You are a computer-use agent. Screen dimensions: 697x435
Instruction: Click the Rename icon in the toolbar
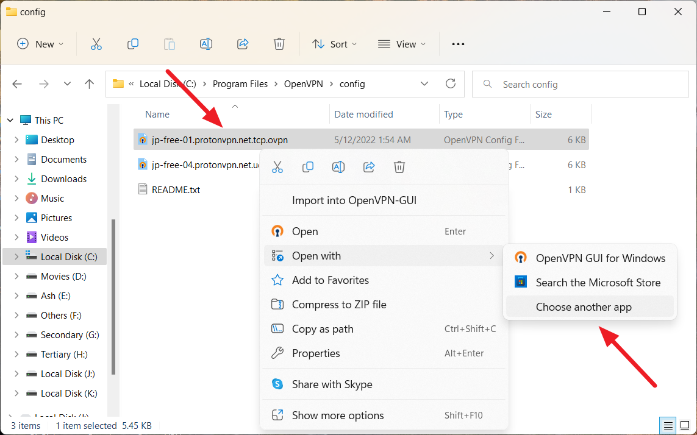point(206,44)
